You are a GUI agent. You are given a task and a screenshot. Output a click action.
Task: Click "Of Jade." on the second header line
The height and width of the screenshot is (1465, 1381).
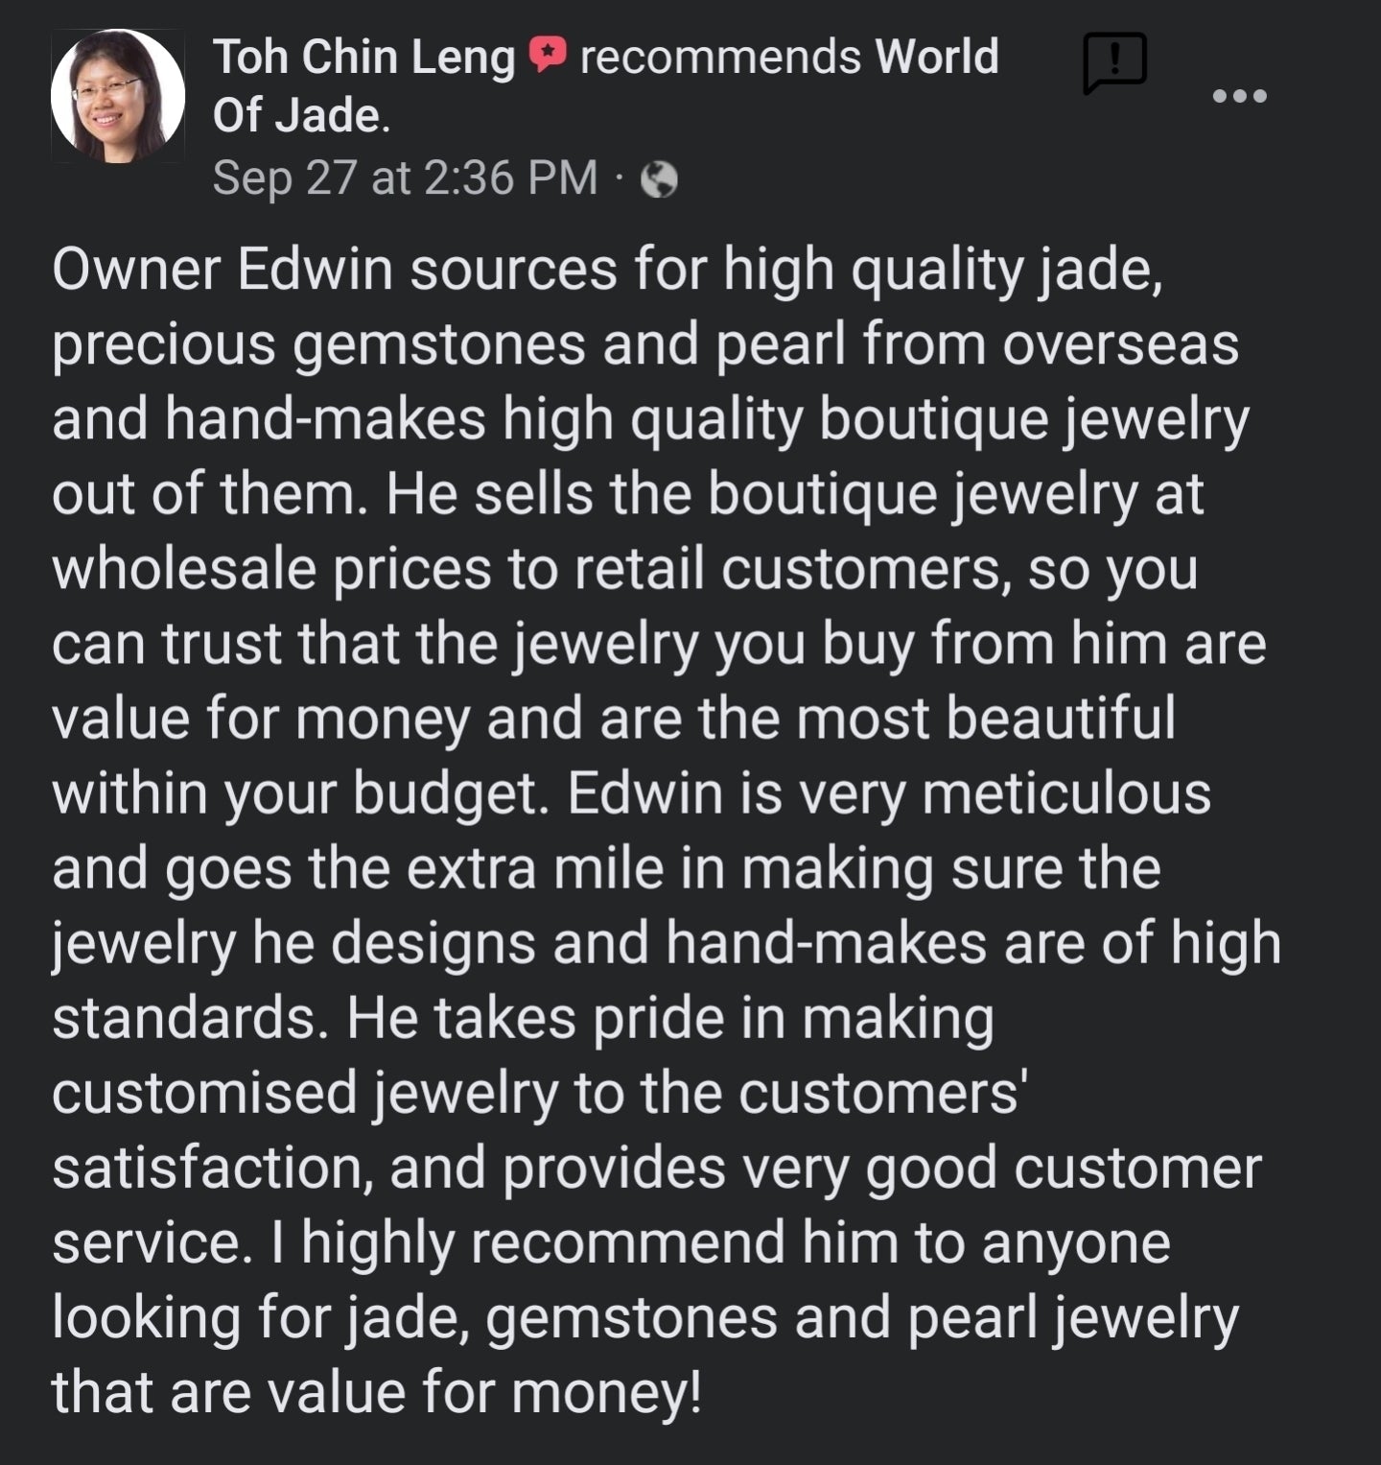(x=300, y=117)
